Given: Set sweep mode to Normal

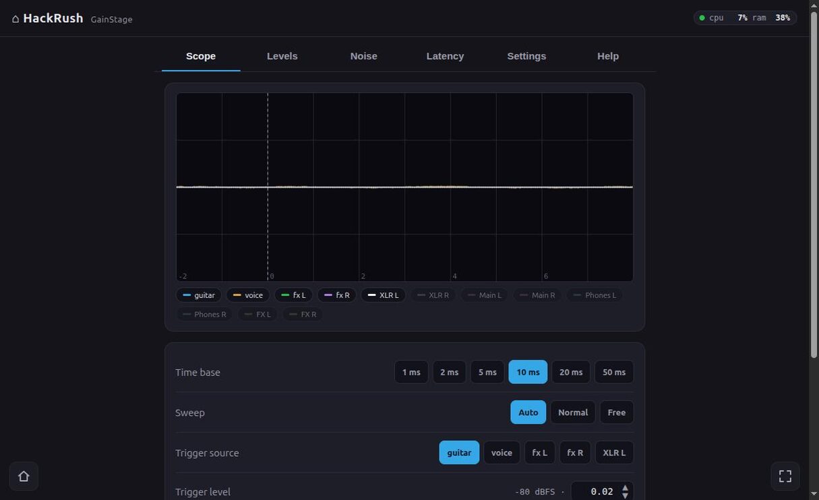Looking at the screenshot, I should click(x=573, y=412).
